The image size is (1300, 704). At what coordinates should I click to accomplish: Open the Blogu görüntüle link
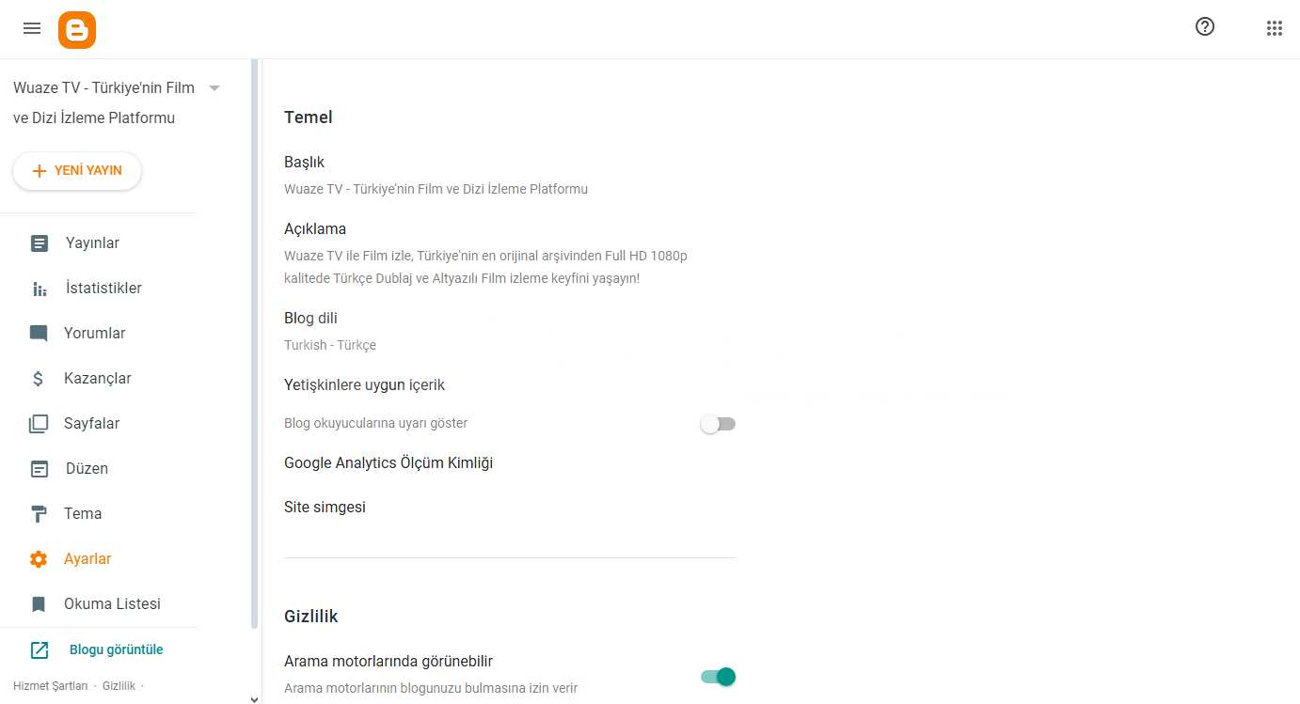117,649
